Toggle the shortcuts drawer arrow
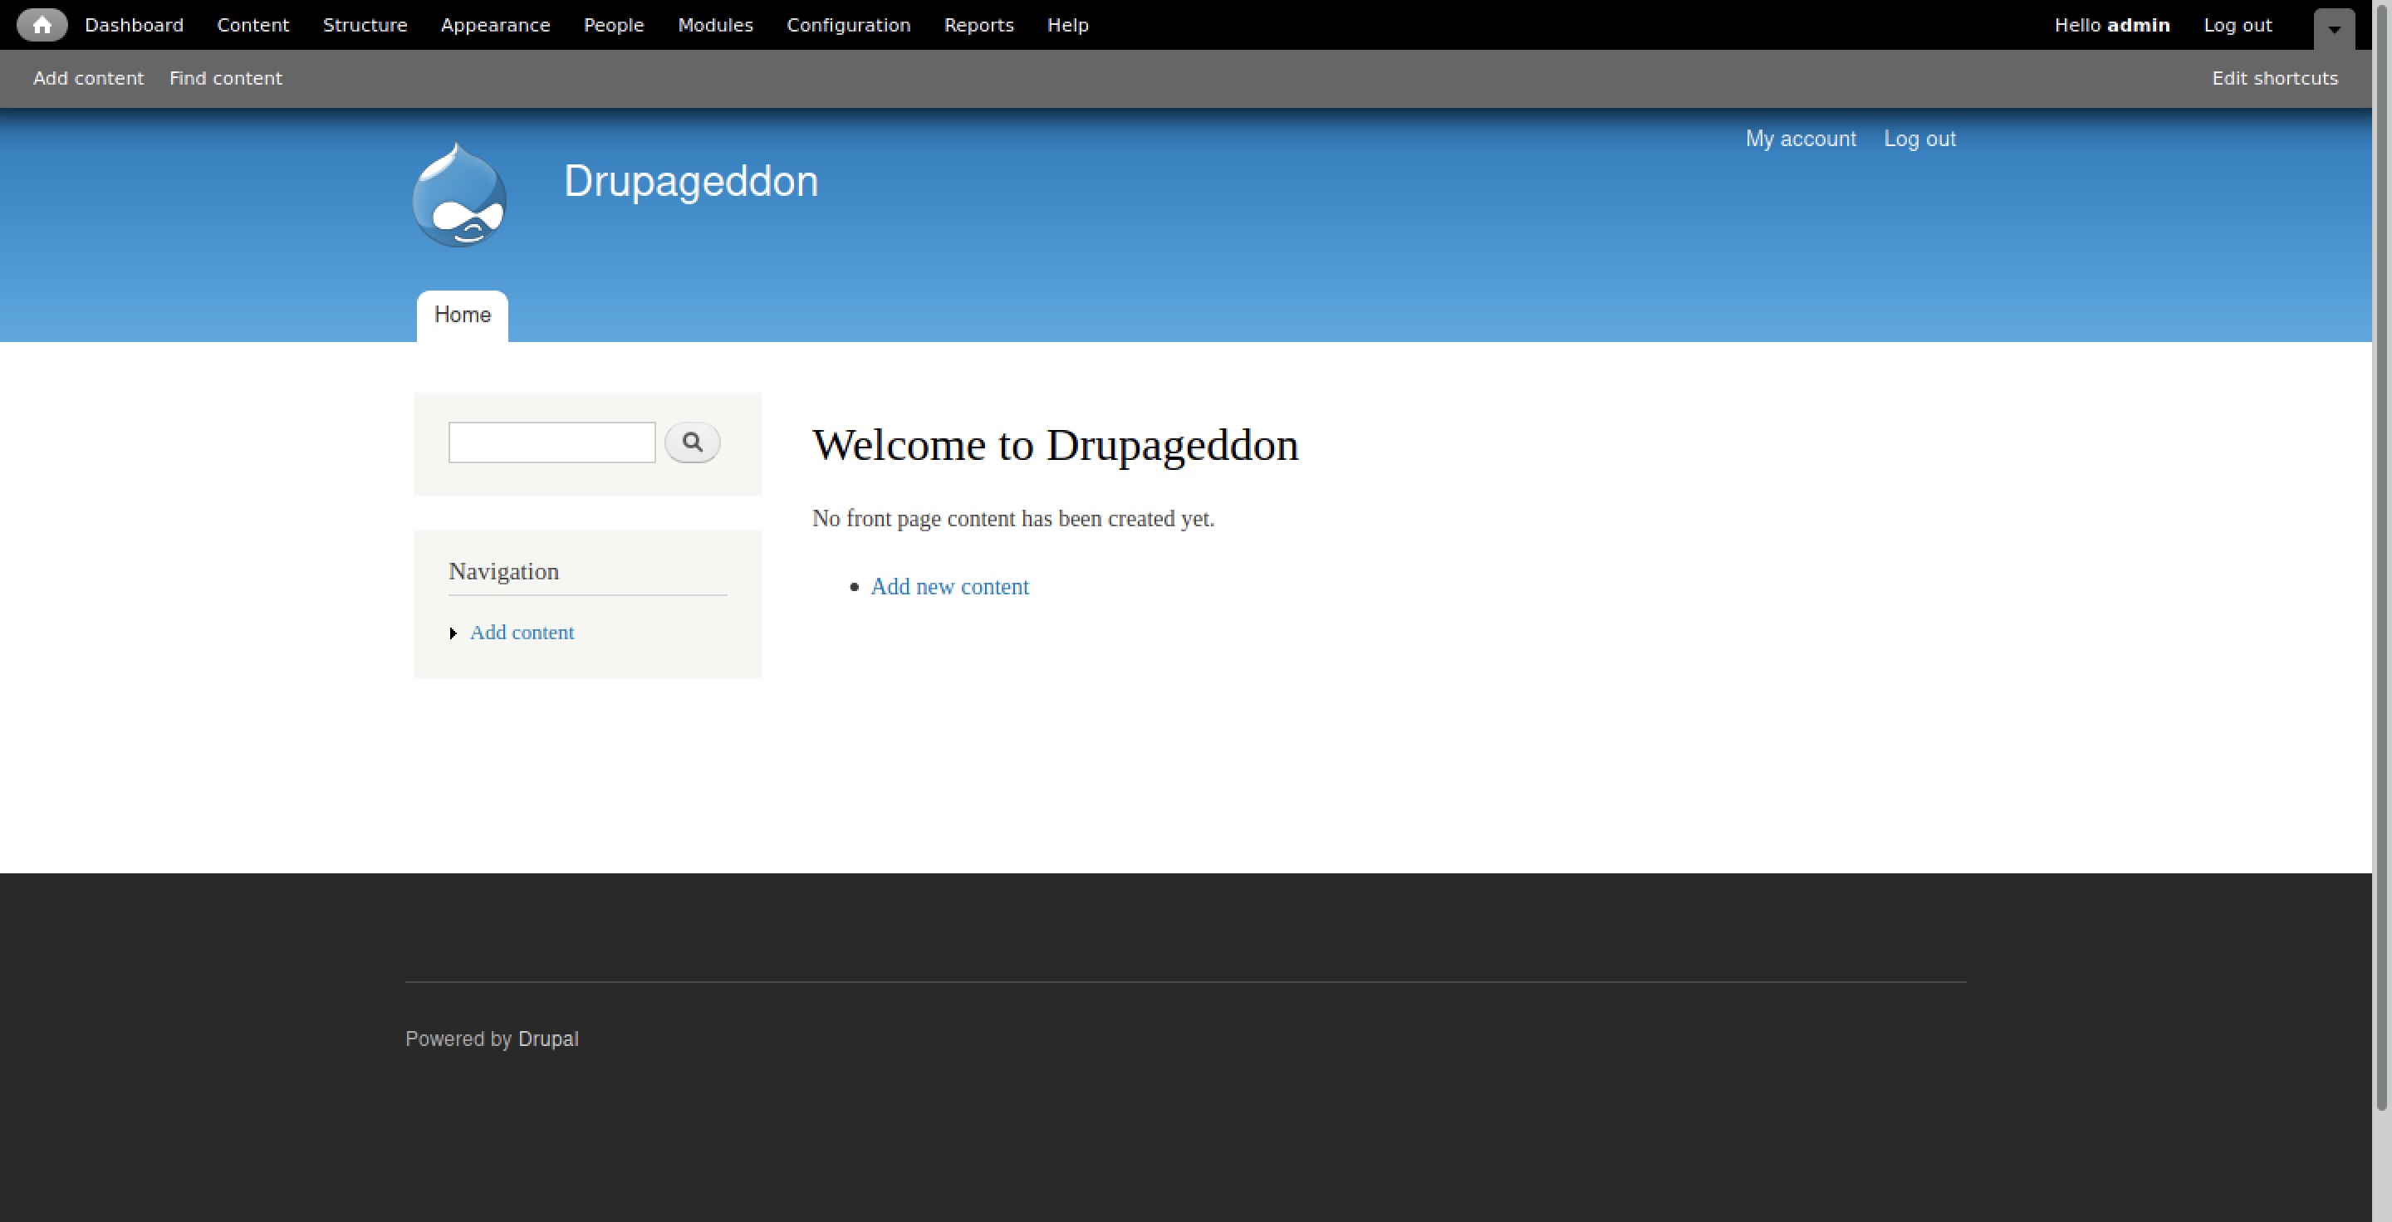The image size is (2392, 1222). (2334, 29)
